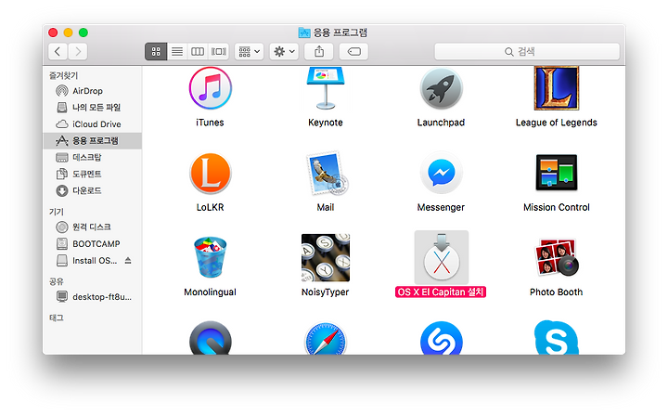Switch to icon view
The width and height of the screenshot is (668, 415).
coord(156,52)
